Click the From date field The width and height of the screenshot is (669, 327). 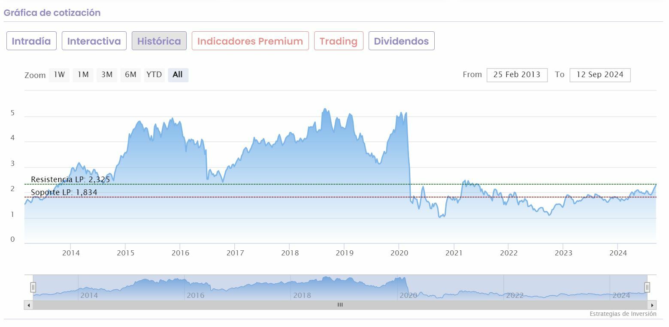pyautogui.click(x=517, y=75)
